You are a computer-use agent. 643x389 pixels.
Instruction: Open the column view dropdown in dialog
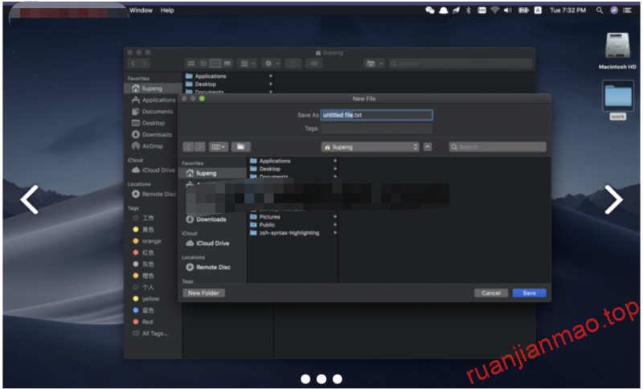pyautogui.click(x=218, y=147)
